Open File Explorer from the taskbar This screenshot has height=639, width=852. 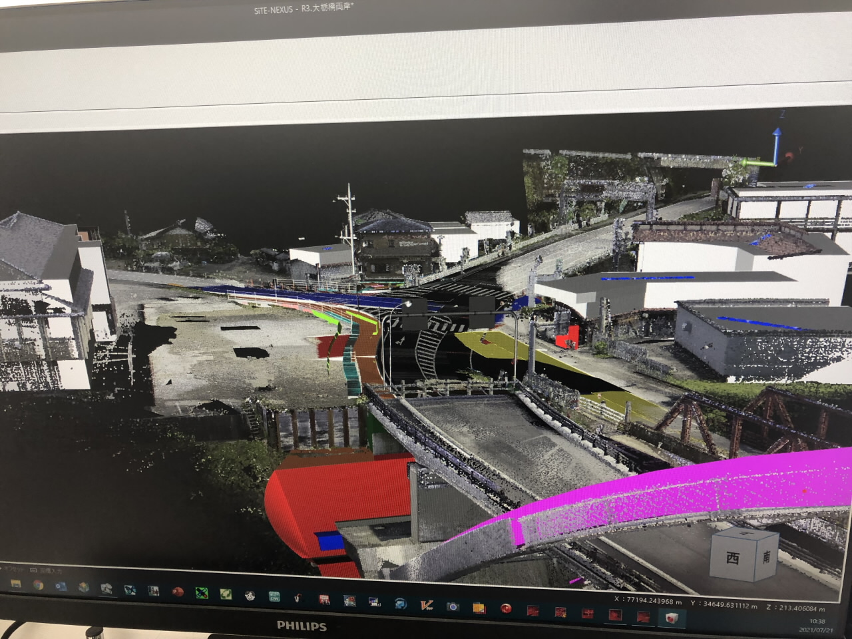coord(16,584)
